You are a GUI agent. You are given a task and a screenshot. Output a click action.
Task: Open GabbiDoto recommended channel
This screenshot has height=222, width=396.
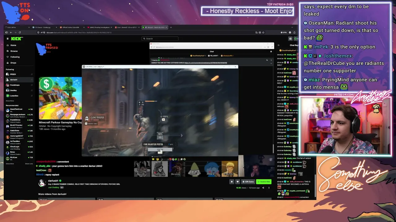[19, 131]
